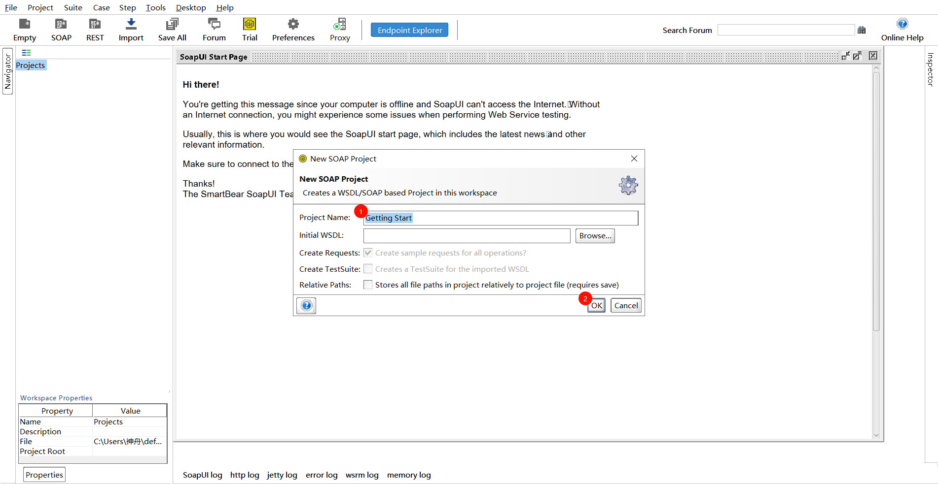
Task: Open the File menu
Action: (x=11, y=7)
